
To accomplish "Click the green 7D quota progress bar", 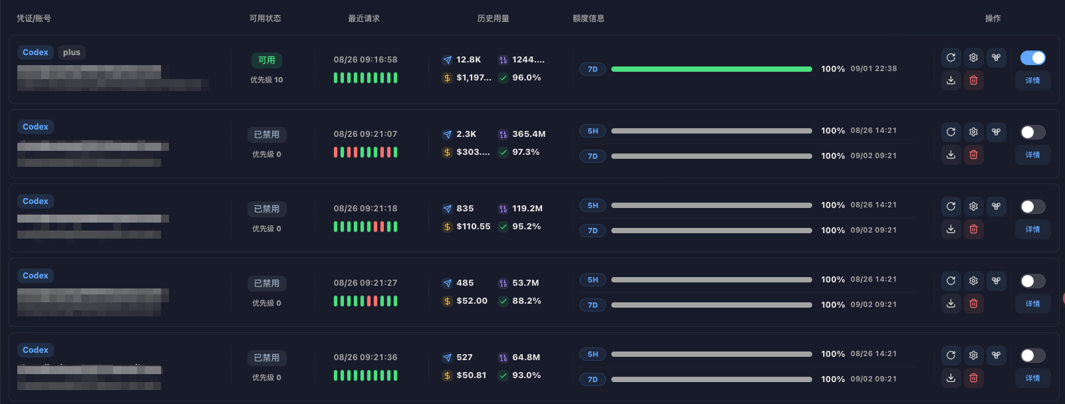I will click(711, 69).
